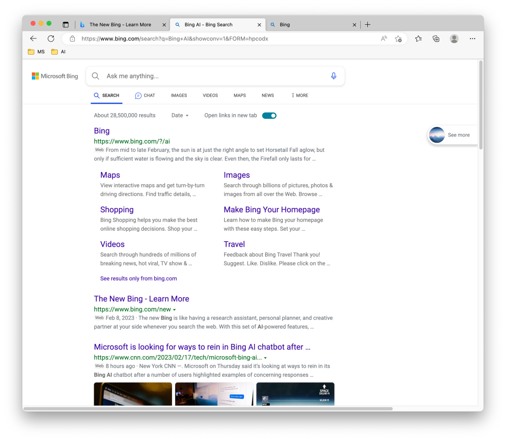Switch to the Bing browser tab

pos(313,24)
